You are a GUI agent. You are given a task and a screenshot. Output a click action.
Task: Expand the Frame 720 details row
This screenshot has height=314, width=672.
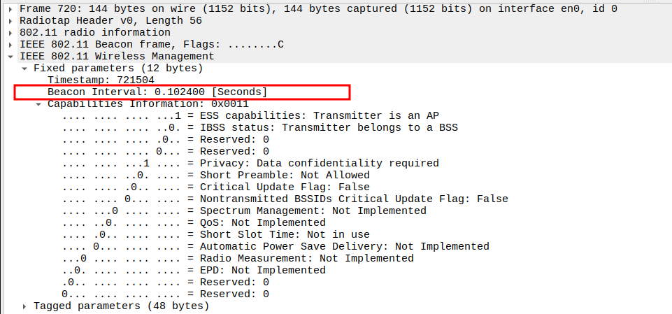(x=12, y=9)
